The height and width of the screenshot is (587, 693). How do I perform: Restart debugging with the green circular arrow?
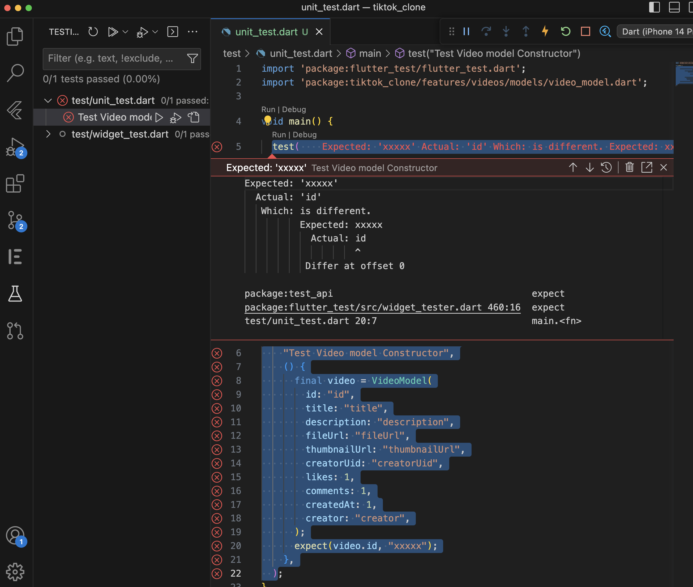(x=565, y=31)
